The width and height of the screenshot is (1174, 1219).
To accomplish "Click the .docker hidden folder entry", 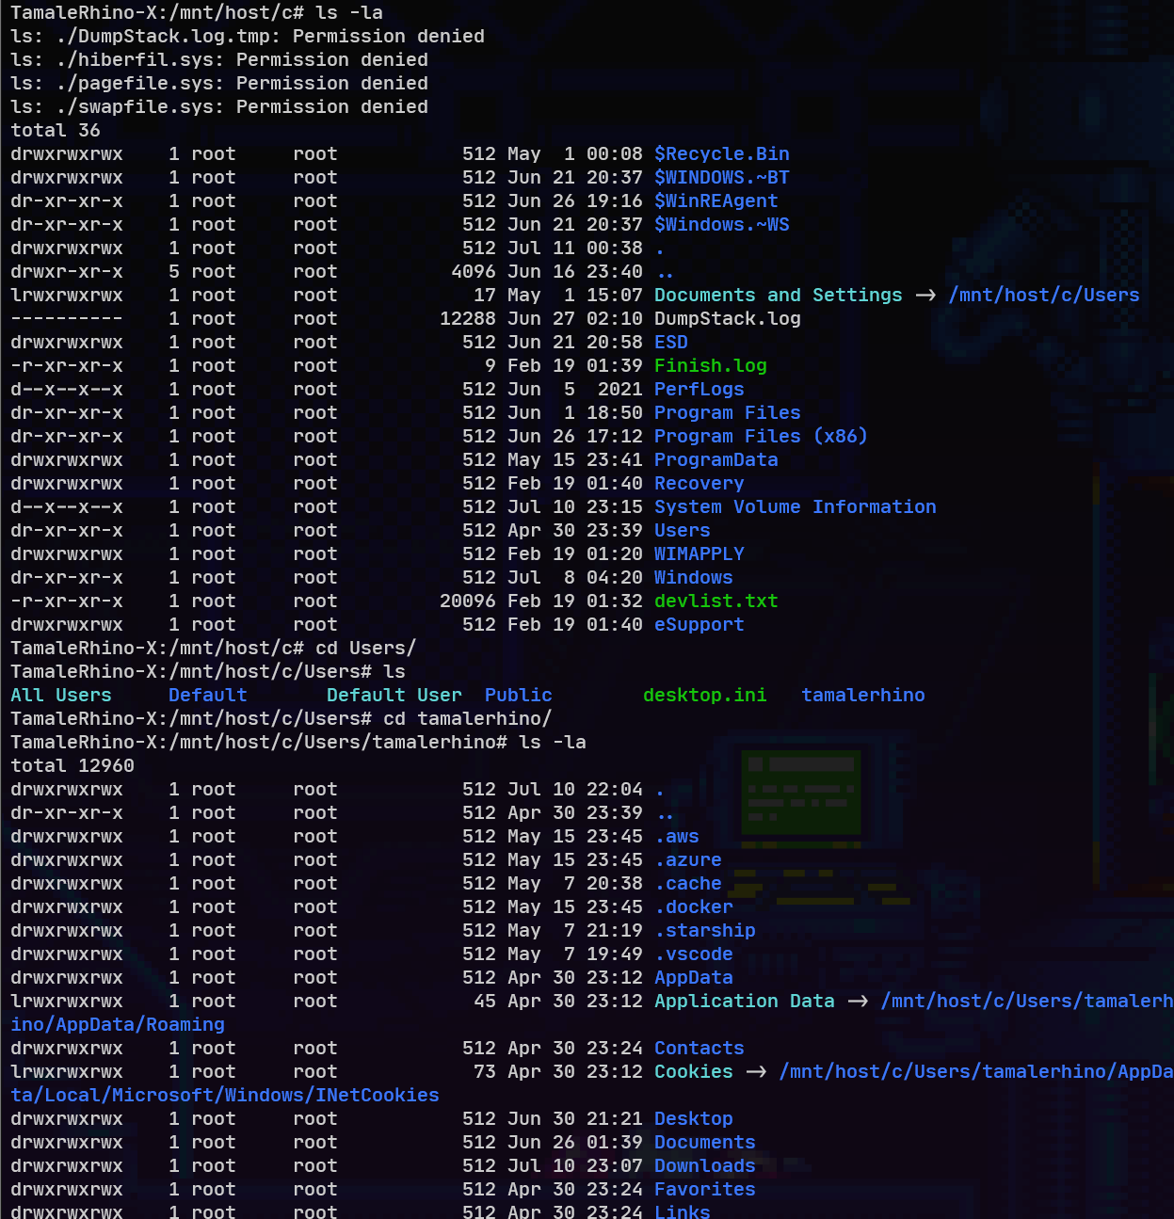I will tap(694, 906).
